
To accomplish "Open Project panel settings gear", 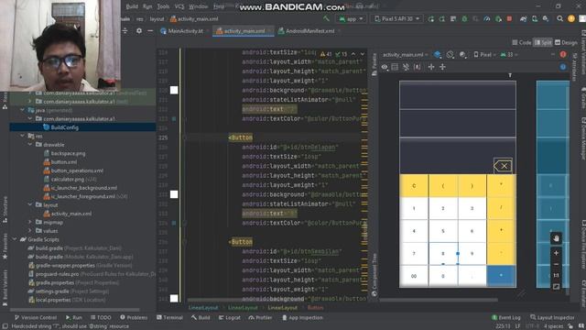I will point(139,31).
